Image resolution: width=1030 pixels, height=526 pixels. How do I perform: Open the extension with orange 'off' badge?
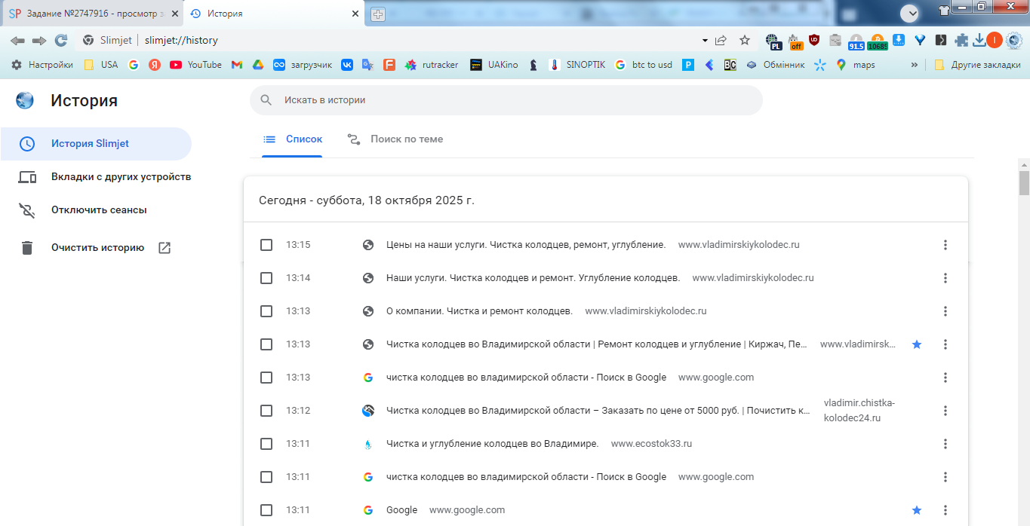795,41
